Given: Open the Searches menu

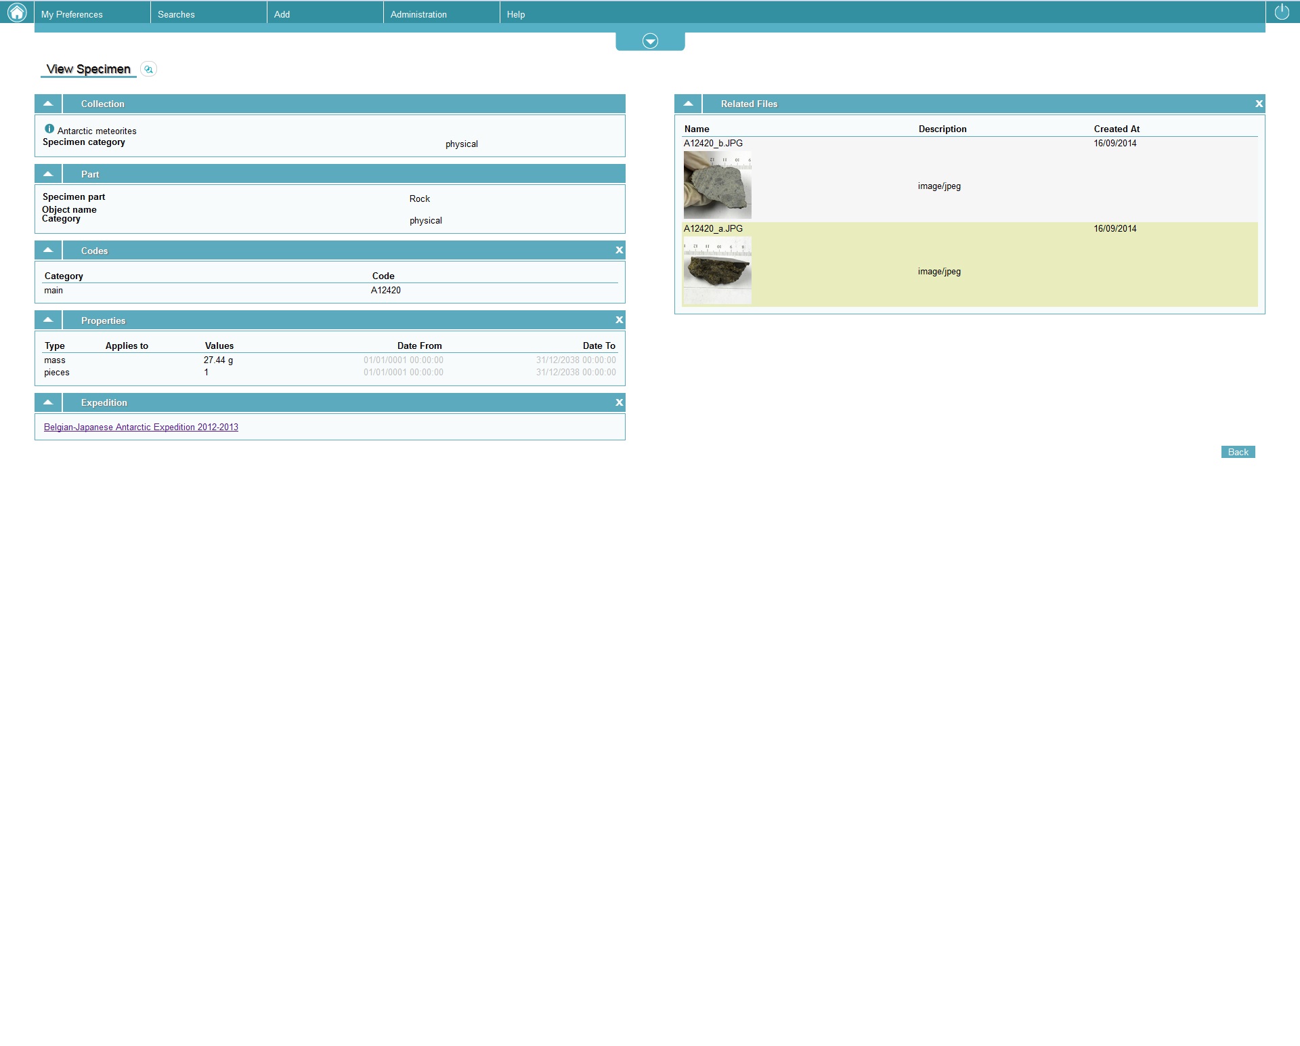Looking at the screenshot, I should [x=176, y=14].
